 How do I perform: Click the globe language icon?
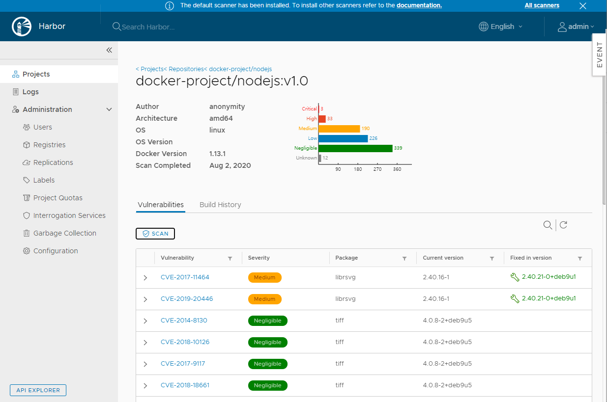[x=484, y=27]
